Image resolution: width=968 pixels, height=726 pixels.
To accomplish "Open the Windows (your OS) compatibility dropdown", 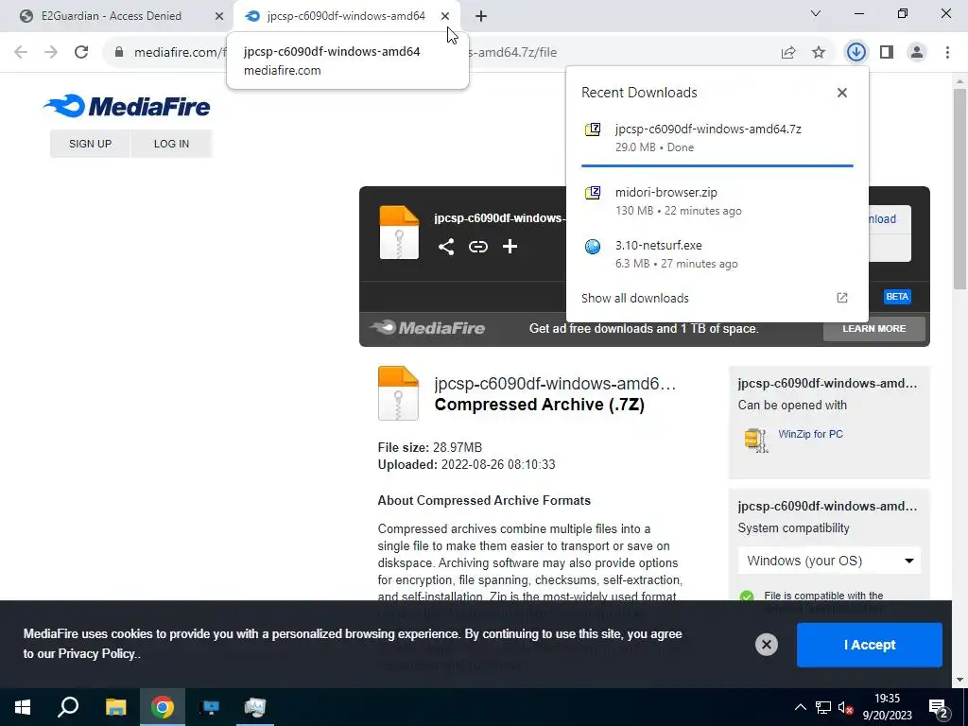I will click(829, 561).
